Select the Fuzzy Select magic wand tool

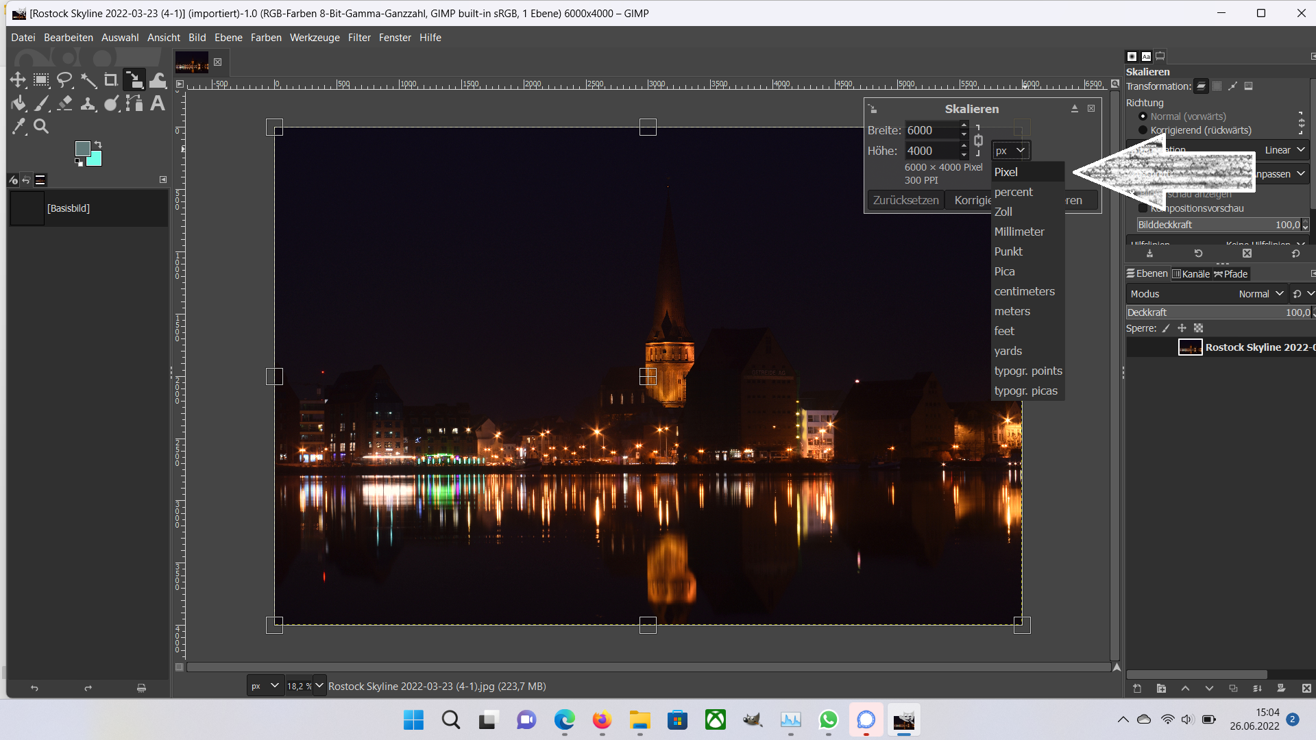pyautogui.click(x=88, y=80)
